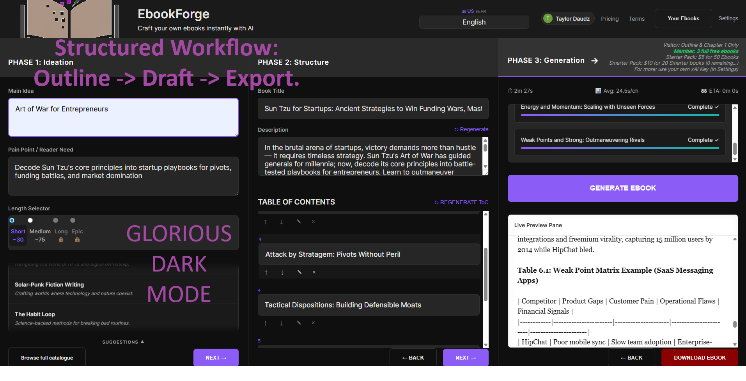Click the green T user avatar
Viewport: 746px width, 381px height.
(x=548, y=18)
